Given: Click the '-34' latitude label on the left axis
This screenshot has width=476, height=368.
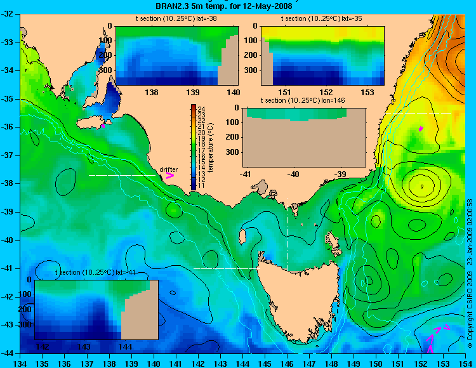Looking at the screenshot, I should click(x=7, y=70).
